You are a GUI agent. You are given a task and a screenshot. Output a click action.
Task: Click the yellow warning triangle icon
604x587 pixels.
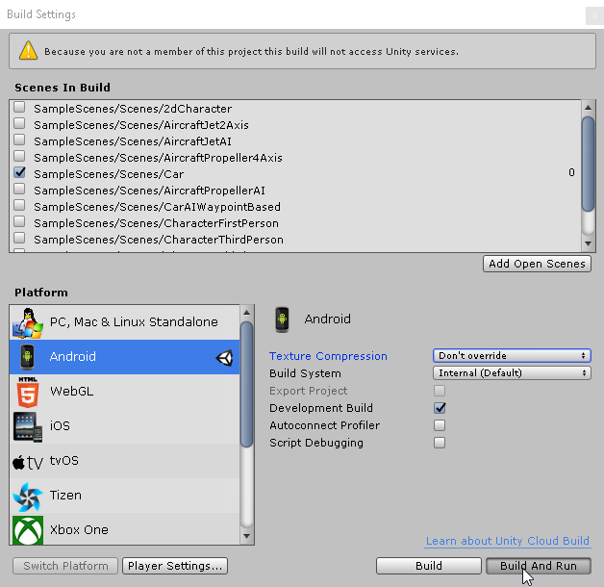[x=28, y=50]
